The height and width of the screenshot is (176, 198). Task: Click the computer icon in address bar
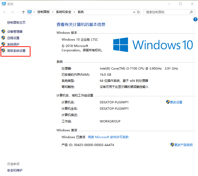[x=30, y=12]
